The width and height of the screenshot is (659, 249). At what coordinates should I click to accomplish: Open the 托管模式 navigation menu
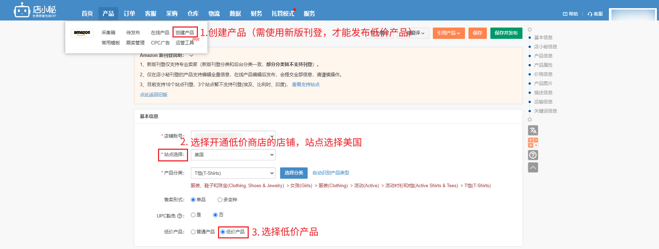click(283, 13)
